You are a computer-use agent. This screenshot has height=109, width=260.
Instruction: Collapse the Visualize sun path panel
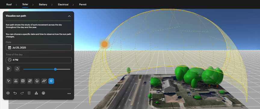click(69, 16)
